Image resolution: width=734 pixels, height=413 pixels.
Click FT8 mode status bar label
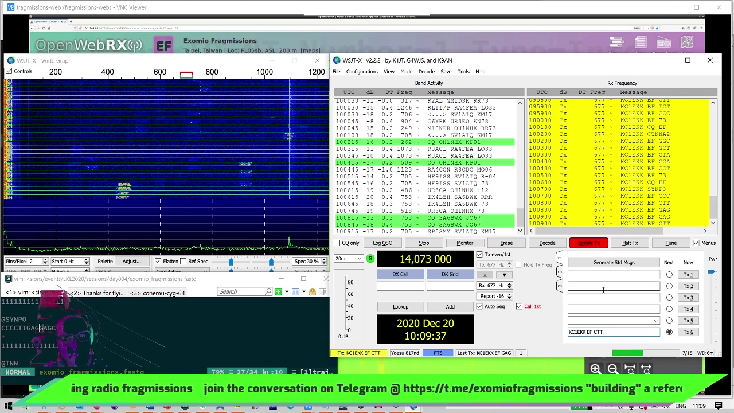(x=438, y=353)
